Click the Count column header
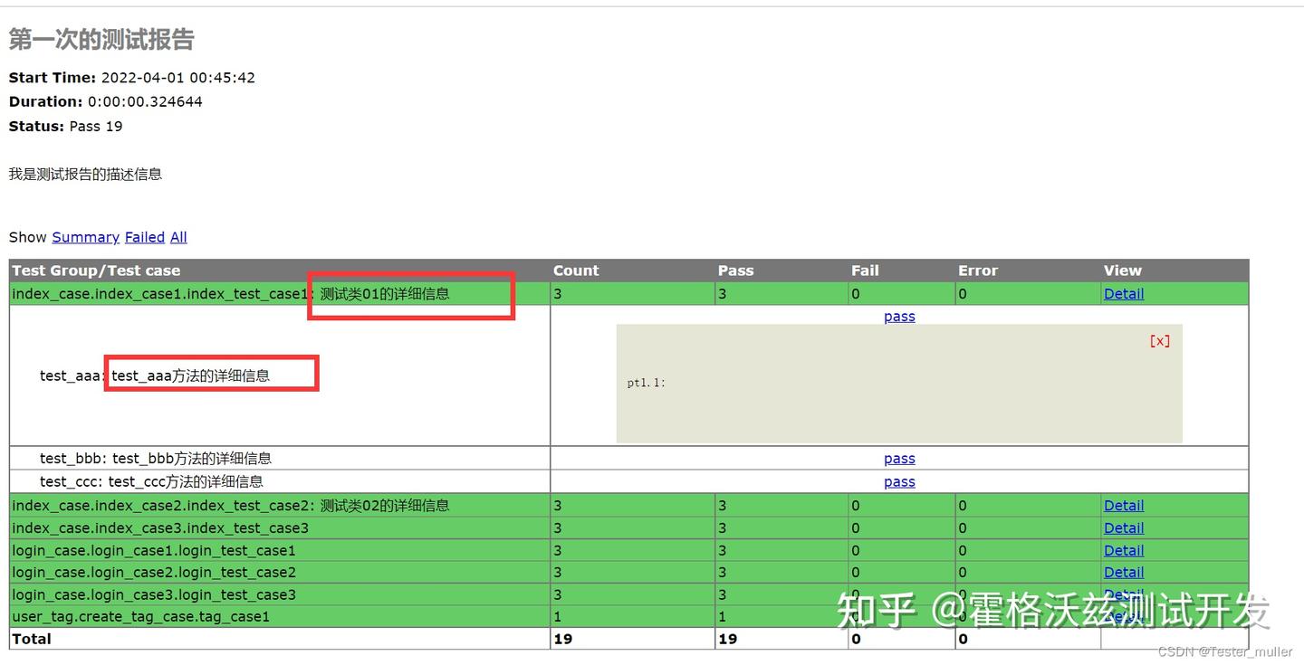The width and height of the screenshot is (1304, 665). 576,271
